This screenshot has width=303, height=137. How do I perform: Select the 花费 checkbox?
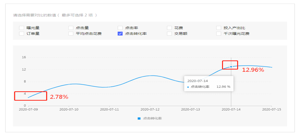(x=169, y=28)
